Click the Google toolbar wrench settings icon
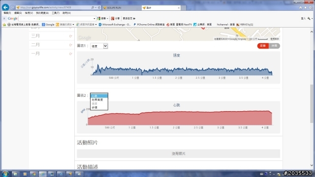The width and height of the screenshot is (315, 177). click(309, 19)
